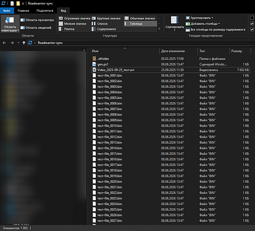Open recent locations dropdown arrow

[18, 43]
